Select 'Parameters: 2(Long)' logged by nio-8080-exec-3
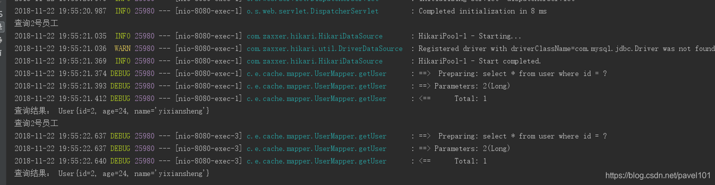The width and height of the screenshot is (715, 185). click(472, 148)
